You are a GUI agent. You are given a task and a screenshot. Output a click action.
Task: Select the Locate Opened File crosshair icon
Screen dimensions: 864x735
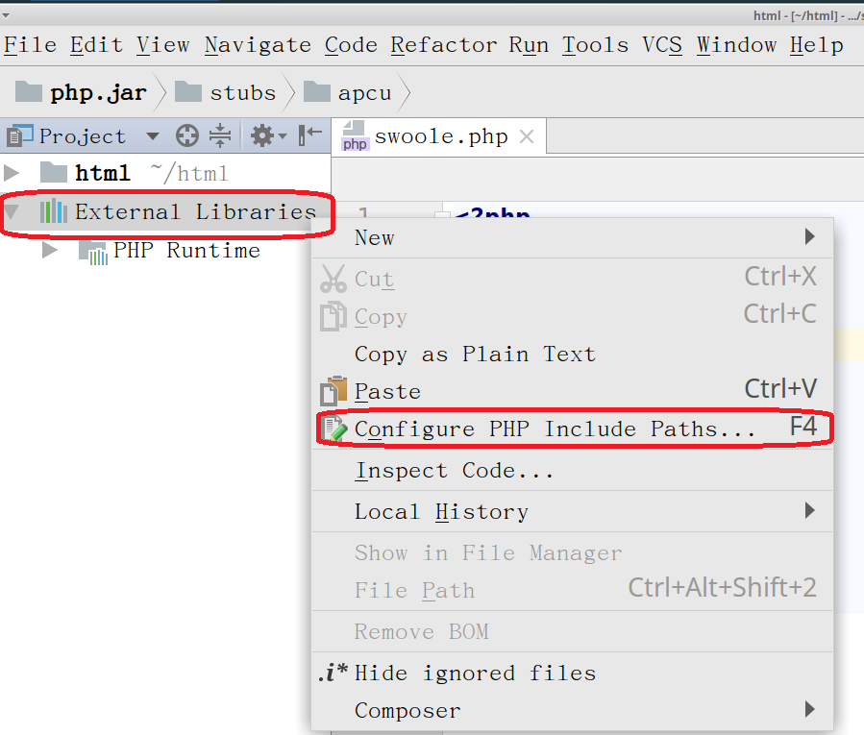tap(186, 135)
